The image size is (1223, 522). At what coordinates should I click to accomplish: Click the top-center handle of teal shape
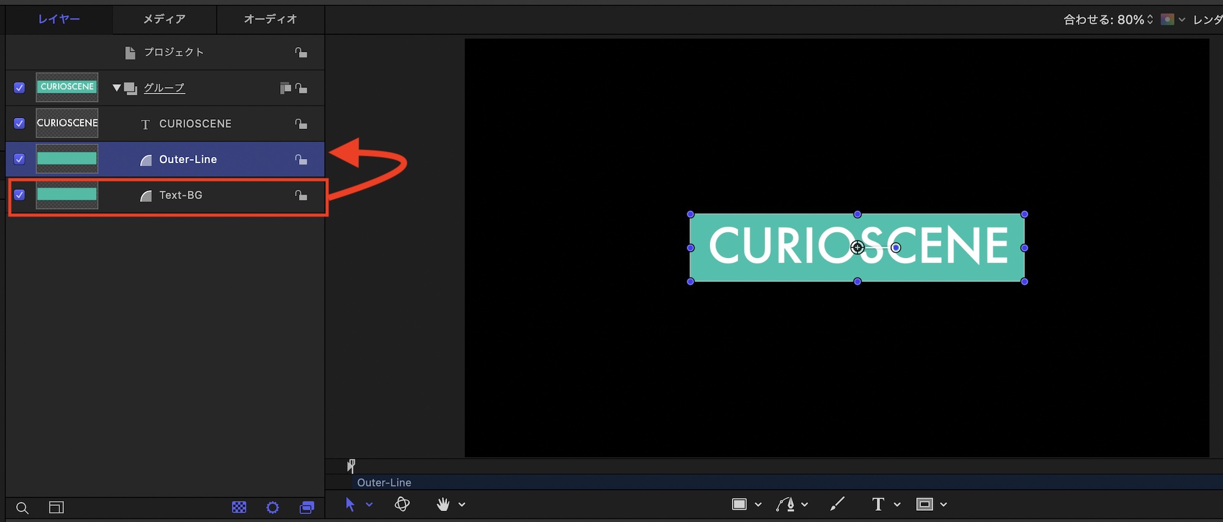(857, 214)
